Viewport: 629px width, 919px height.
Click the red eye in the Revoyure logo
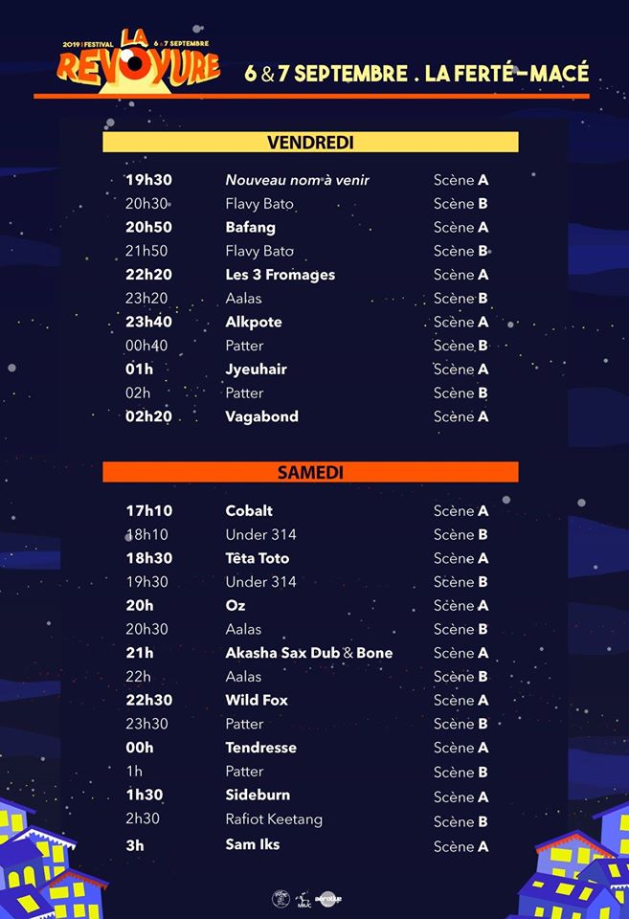click(x=135, y=63)
